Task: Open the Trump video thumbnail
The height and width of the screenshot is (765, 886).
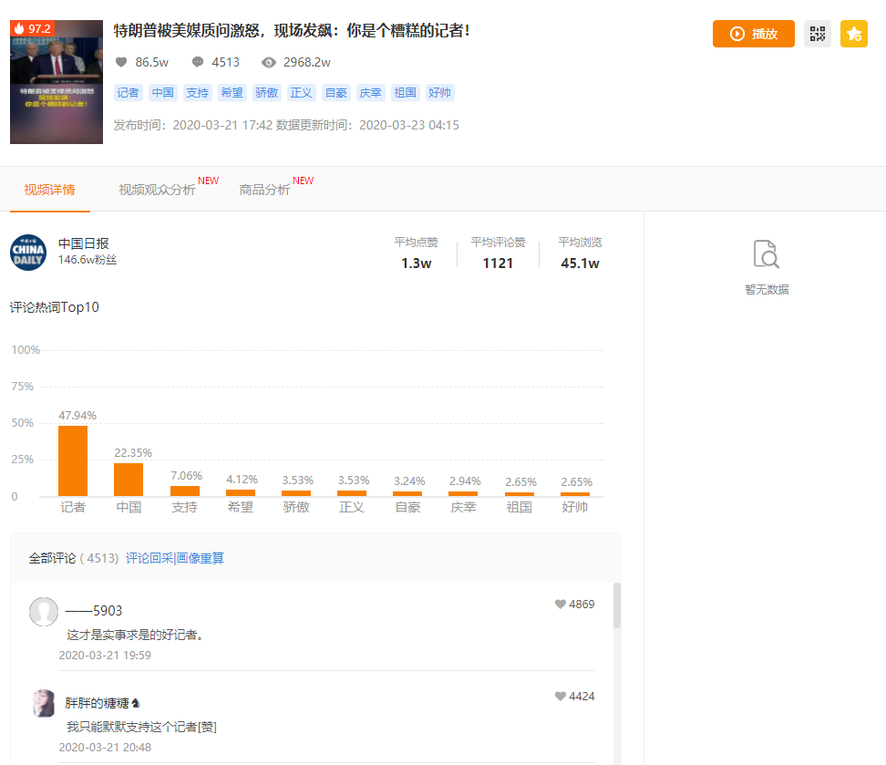Action: (x=57, y=82)
